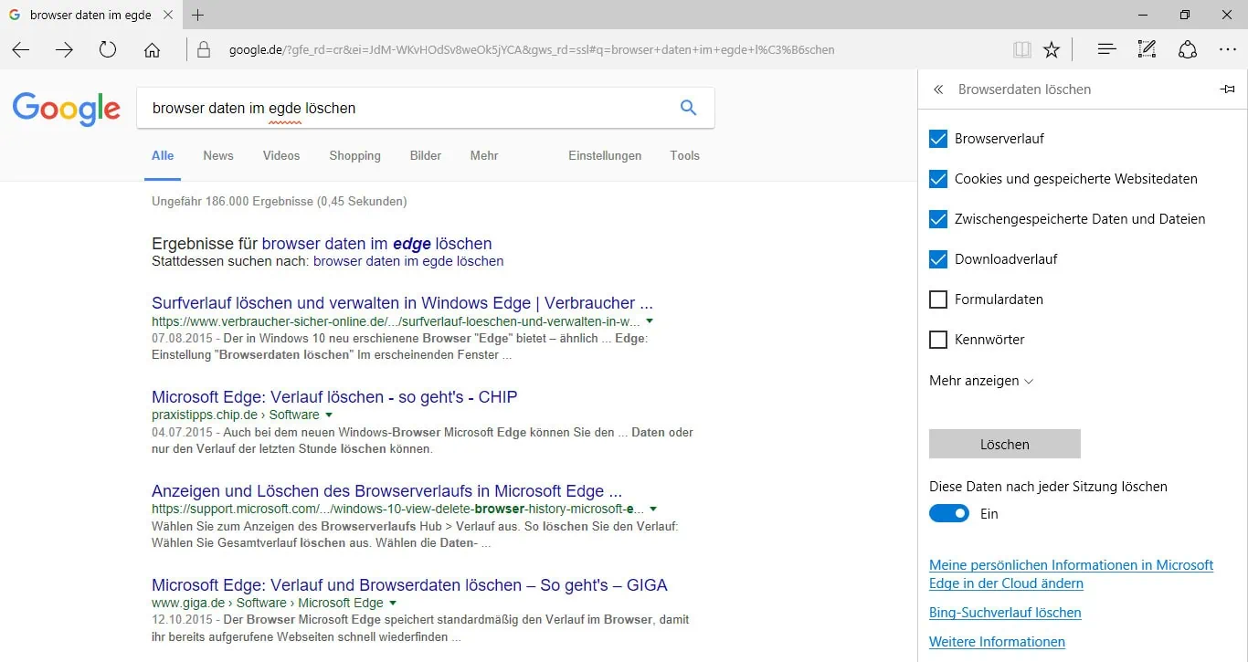Screen dimensions: 1248x662
Task: Open the browser home page
Action: click(152, 50)
